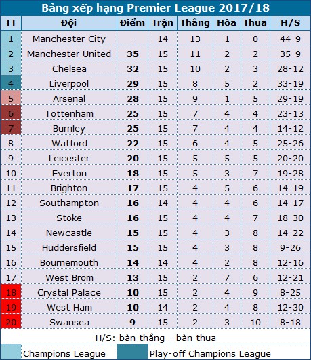This screenshot has height=360, width=311.
Task: Click the H/S column header
Action: coord(290,23)
